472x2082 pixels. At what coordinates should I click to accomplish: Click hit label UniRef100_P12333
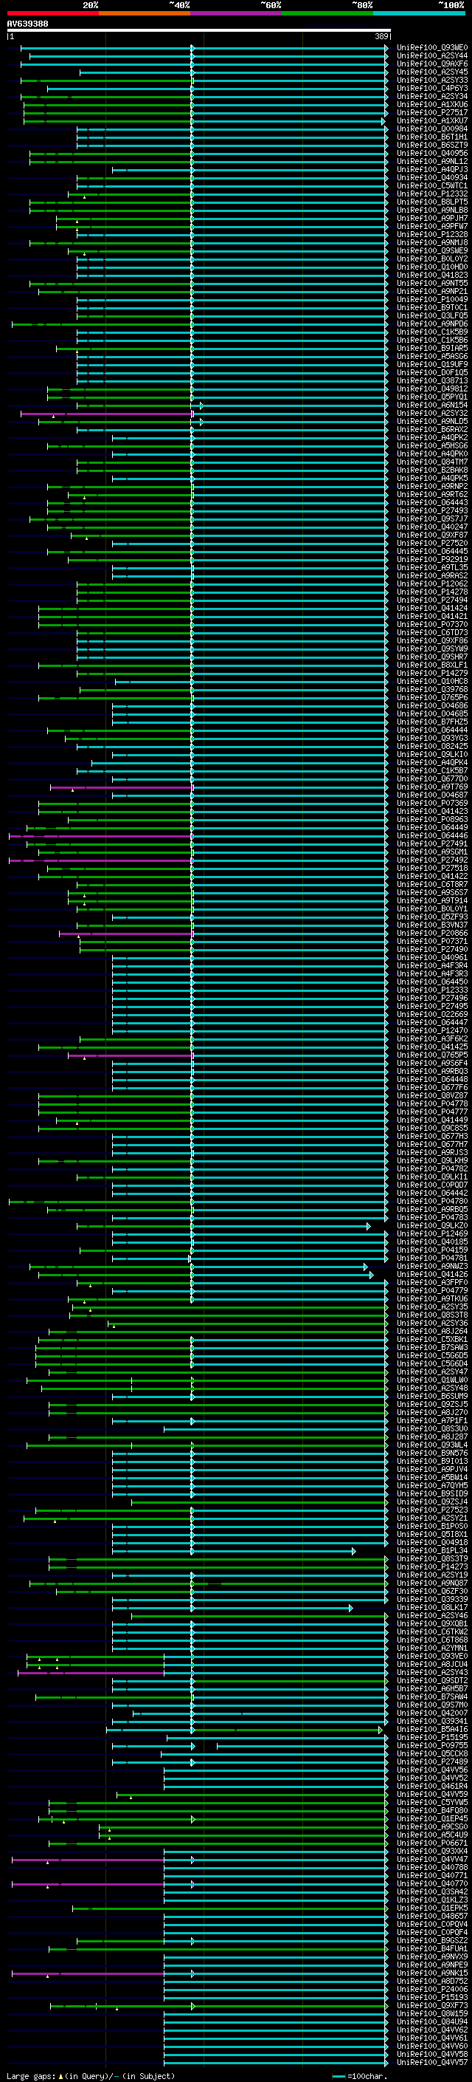click(x=432, y=990)
